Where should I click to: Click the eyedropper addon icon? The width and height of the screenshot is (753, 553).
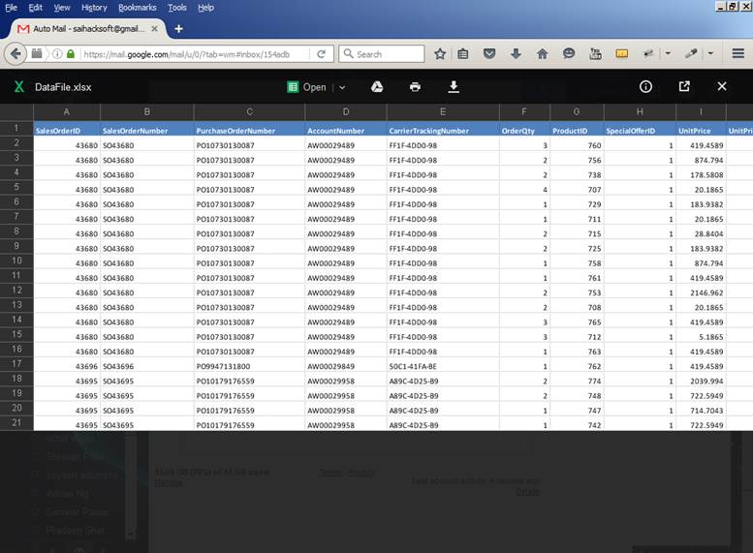point(691,54)
